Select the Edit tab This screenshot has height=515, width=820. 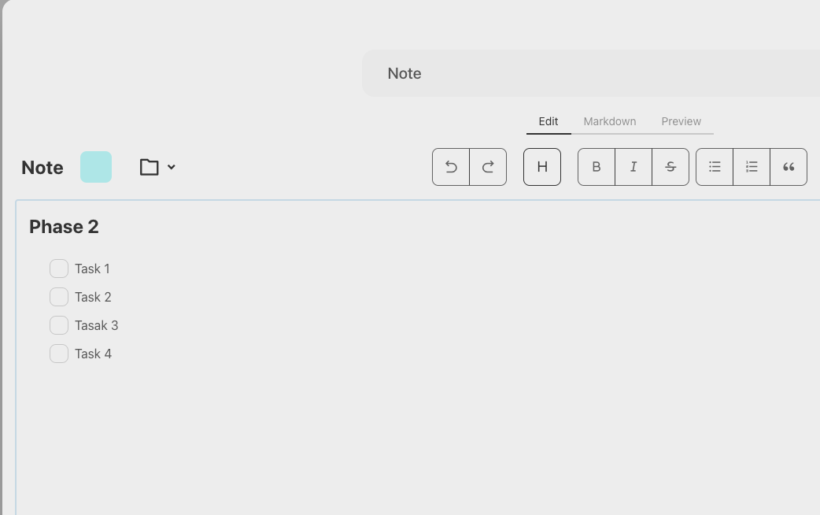pyautogui.click(x=549, y=121)
